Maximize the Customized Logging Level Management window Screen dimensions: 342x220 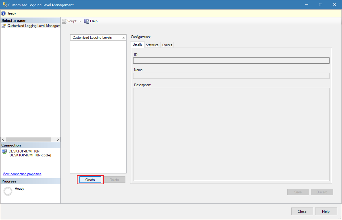320,5
